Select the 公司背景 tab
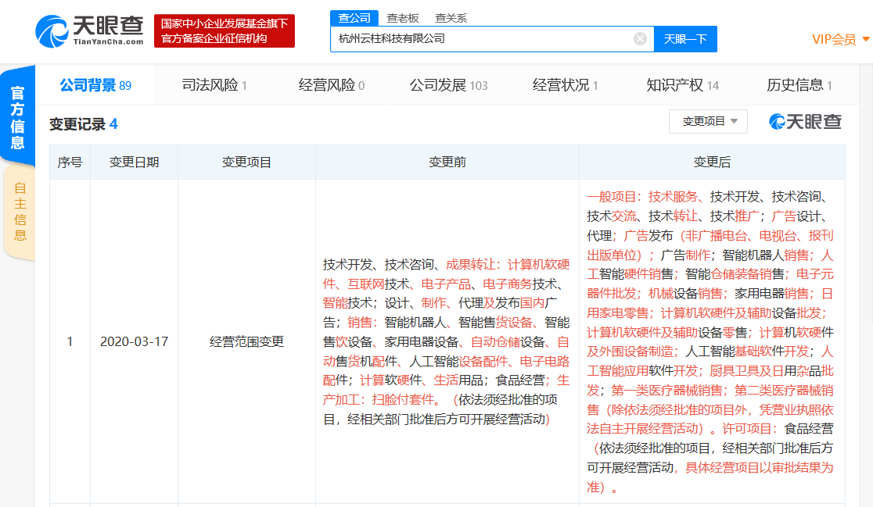Viewport: 873px width, 507px height. (x=94, y=84)
